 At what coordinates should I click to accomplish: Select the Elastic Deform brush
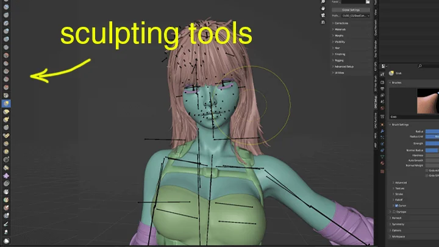point(6,112)
